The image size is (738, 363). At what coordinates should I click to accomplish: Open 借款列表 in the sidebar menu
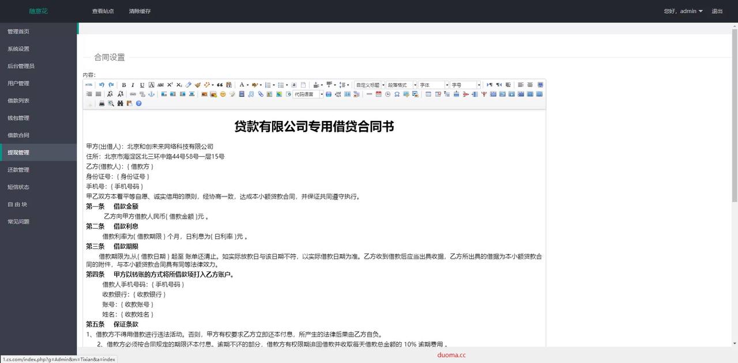point(18,101)
